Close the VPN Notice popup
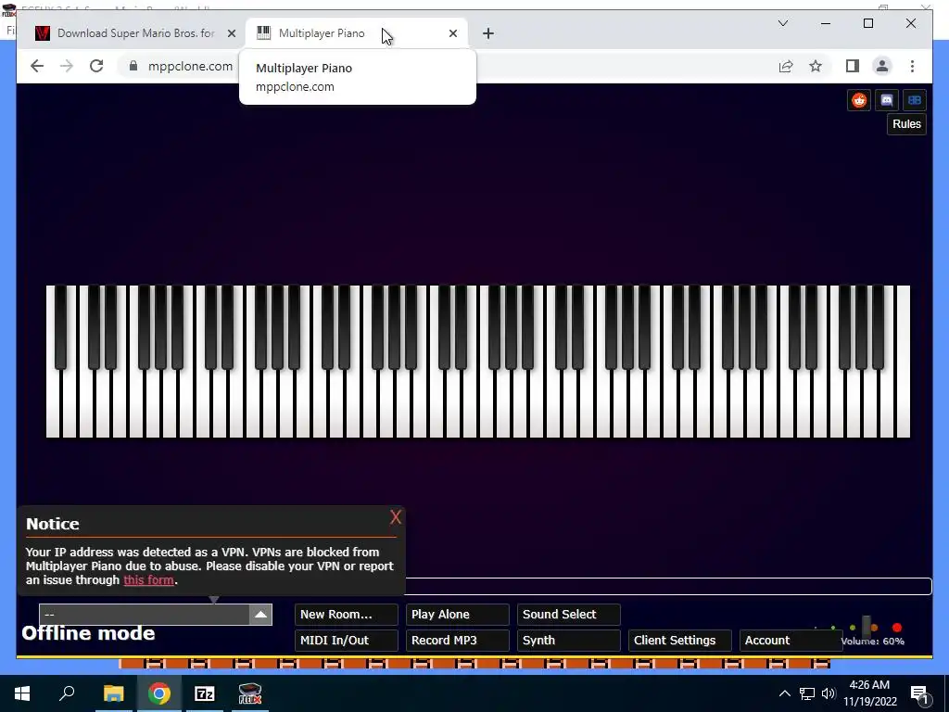This screenshot has height=712, width=949. pyautogui.click(x=395, y=517)
